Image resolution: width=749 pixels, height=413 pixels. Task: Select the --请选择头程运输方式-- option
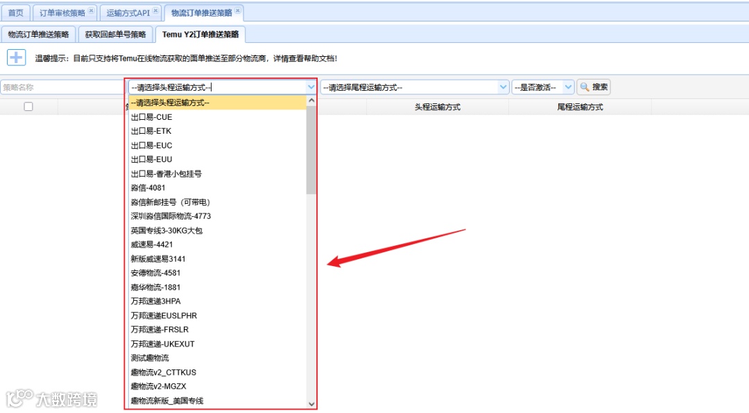(217, 103)
